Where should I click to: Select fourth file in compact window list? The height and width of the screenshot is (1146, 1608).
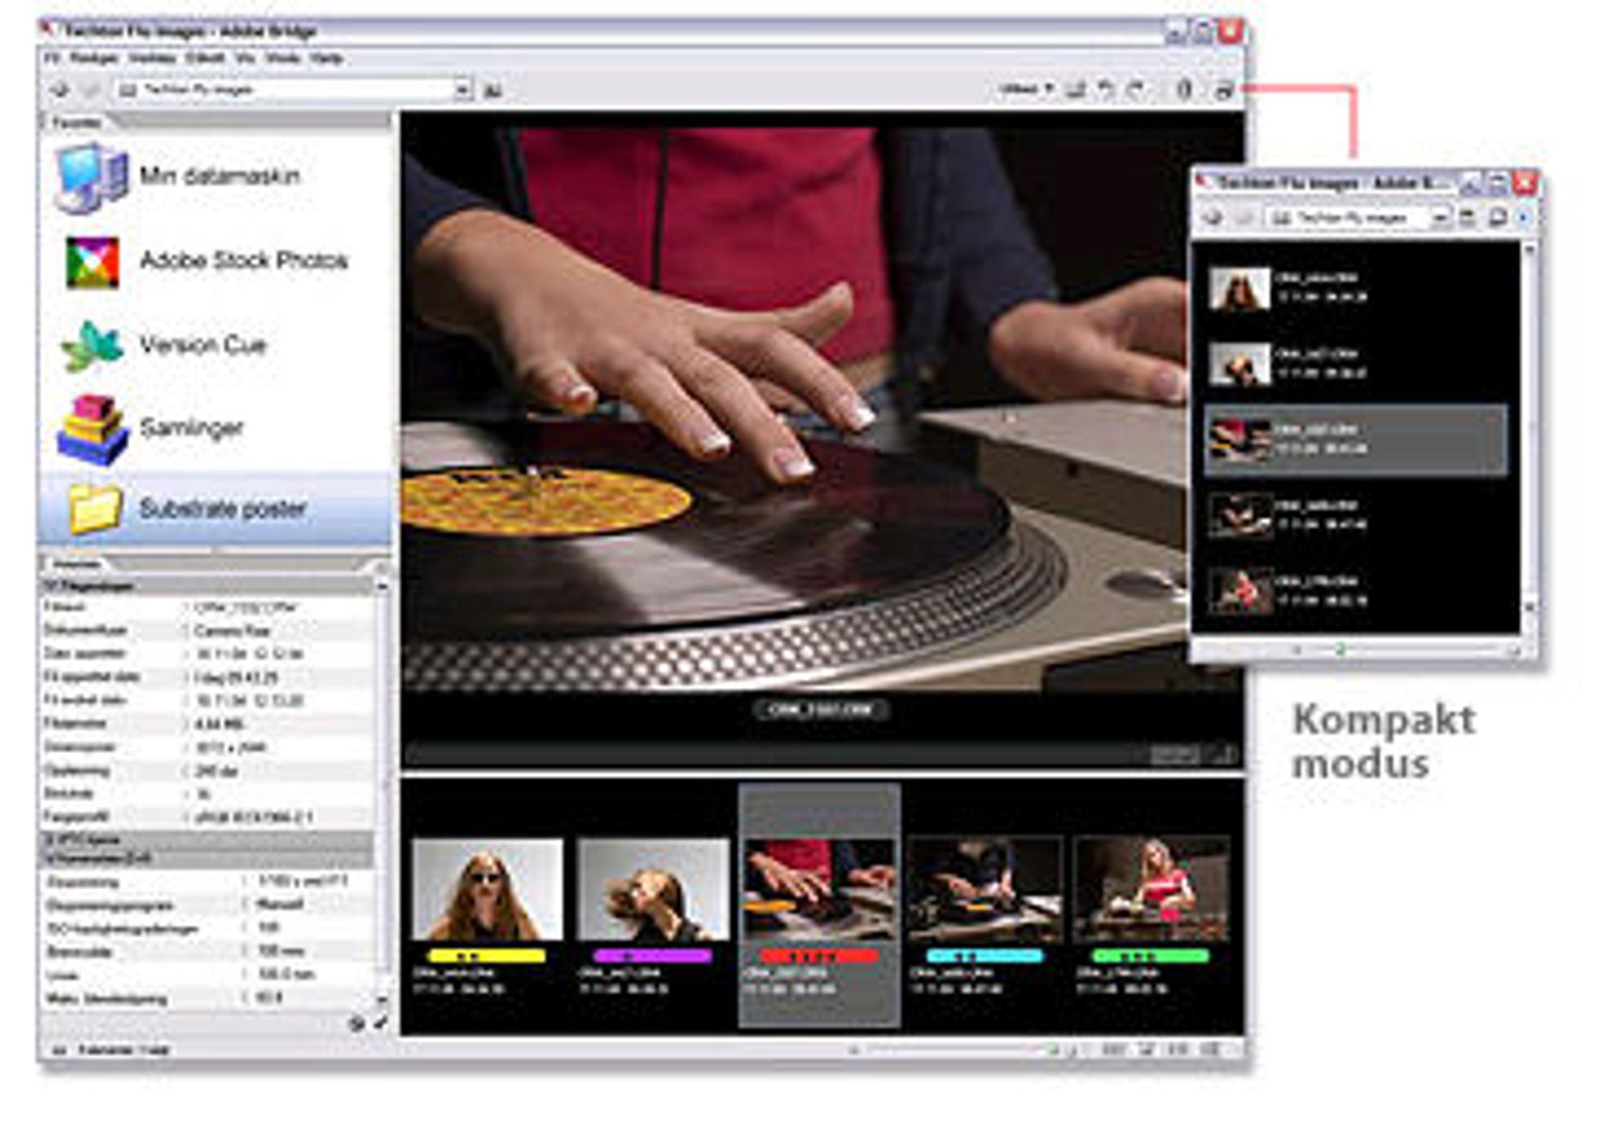pyautogui.click(x=1356, y=515)
